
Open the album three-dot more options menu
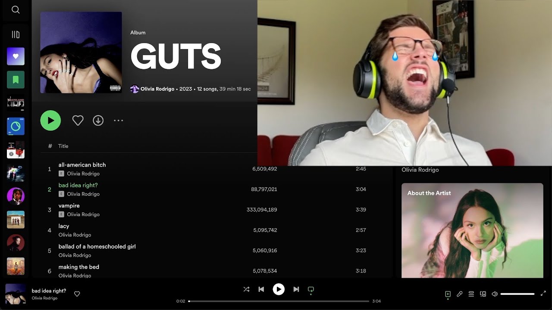[x=119, y=121]
